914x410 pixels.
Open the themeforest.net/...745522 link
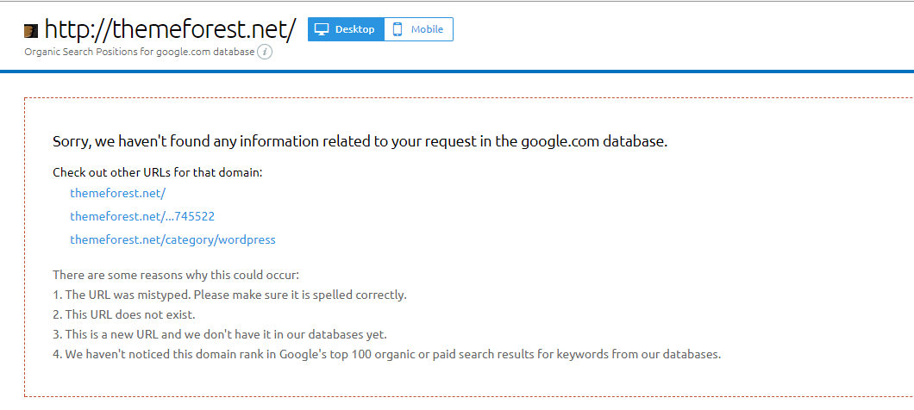pos(142,217)
